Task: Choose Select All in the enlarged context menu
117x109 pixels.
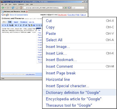Action: (80, 40)
